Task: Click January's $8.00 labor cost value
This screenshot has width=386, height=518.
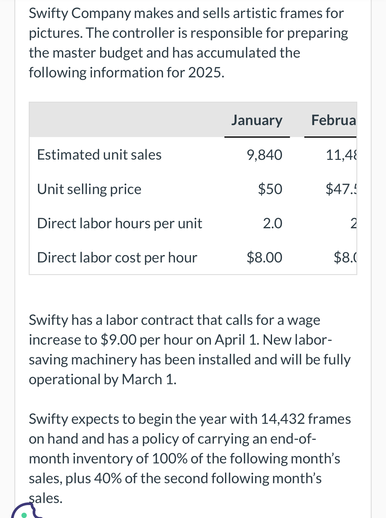Action: point(264,258)
